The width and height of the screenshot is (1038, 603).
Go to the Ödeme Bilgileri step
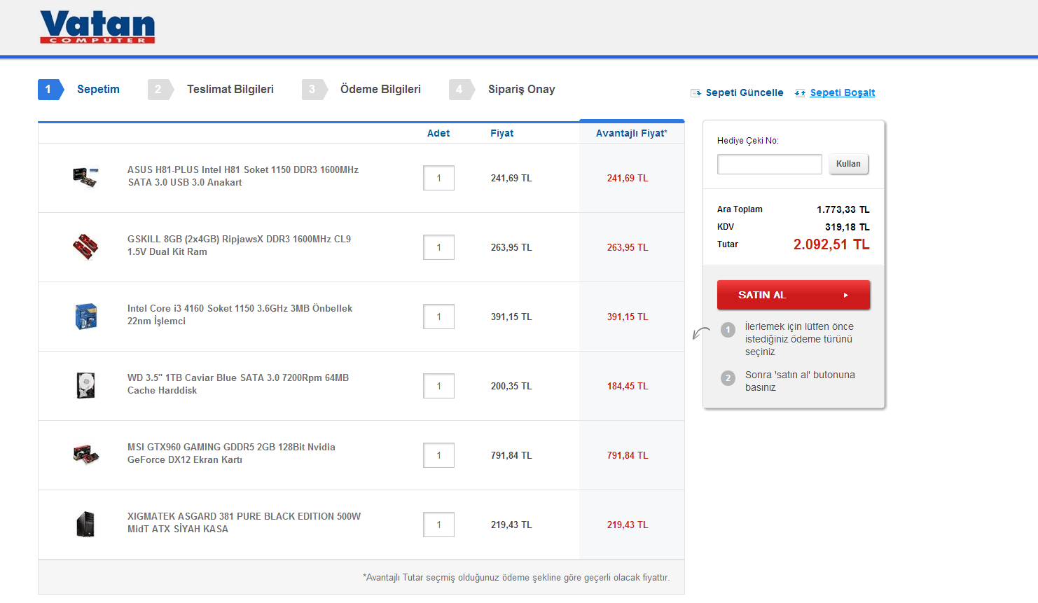tap(380, 90)
